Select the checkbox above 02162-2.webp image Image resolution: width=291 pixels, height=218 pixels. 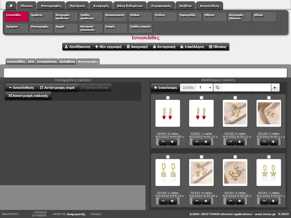[x=269, y=98]
